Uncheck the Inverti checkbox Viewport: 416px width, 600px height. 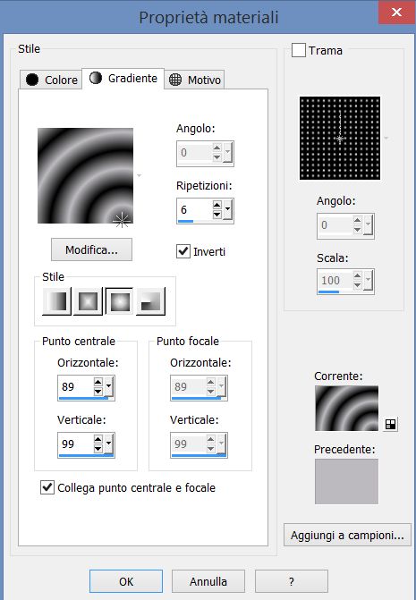point(183,251)
